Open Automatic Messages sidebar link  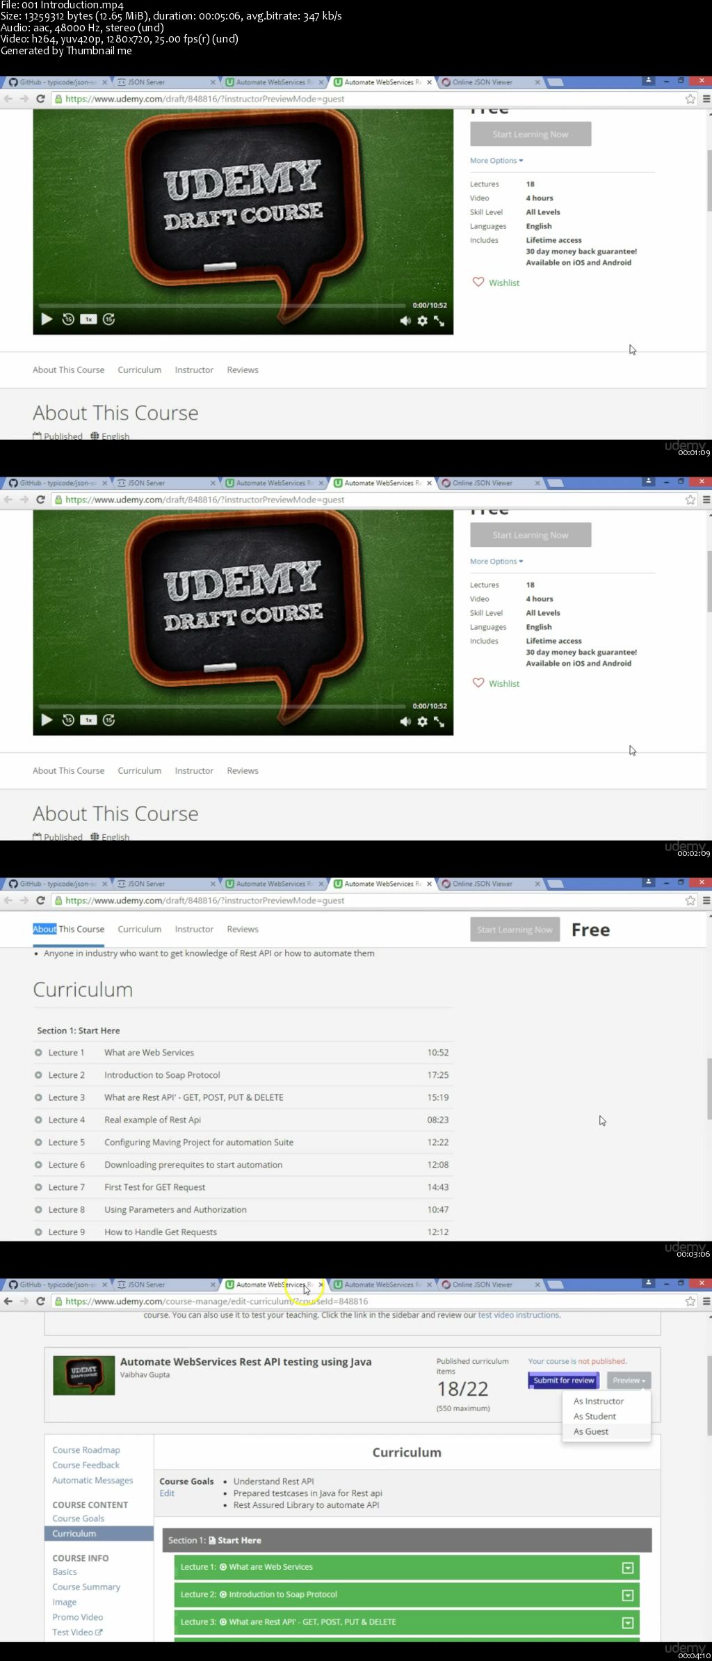click(92, 1480)
